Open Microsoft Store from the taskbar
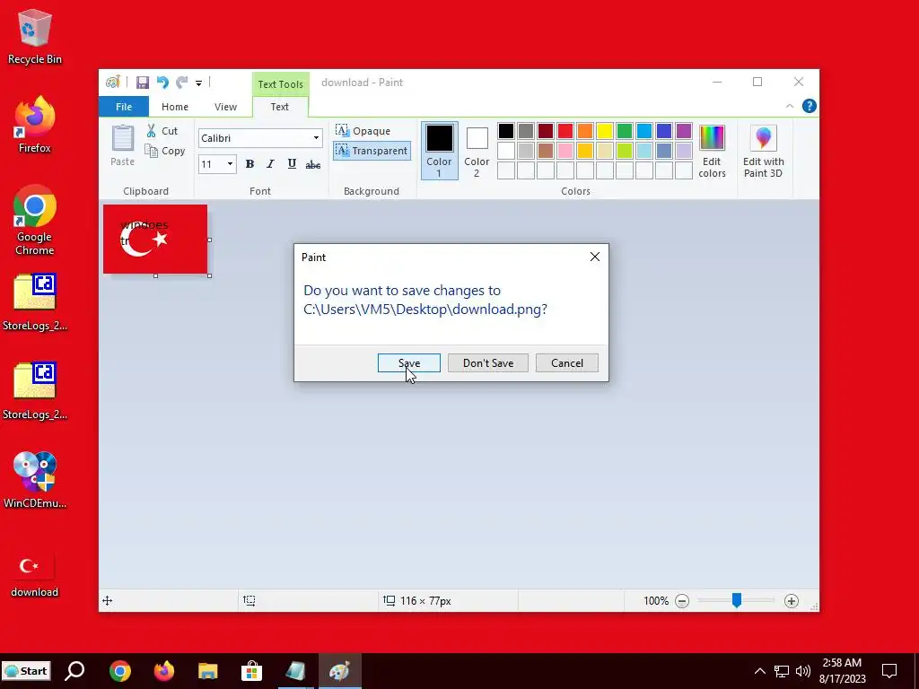This screenshot has height=689, width=919. [x=252, y=671]
